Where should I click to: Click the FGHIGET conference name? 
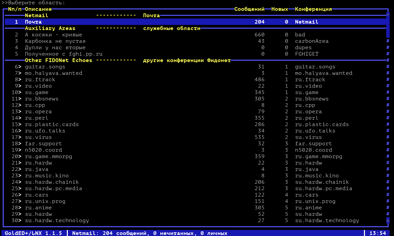tap(307, 54)
